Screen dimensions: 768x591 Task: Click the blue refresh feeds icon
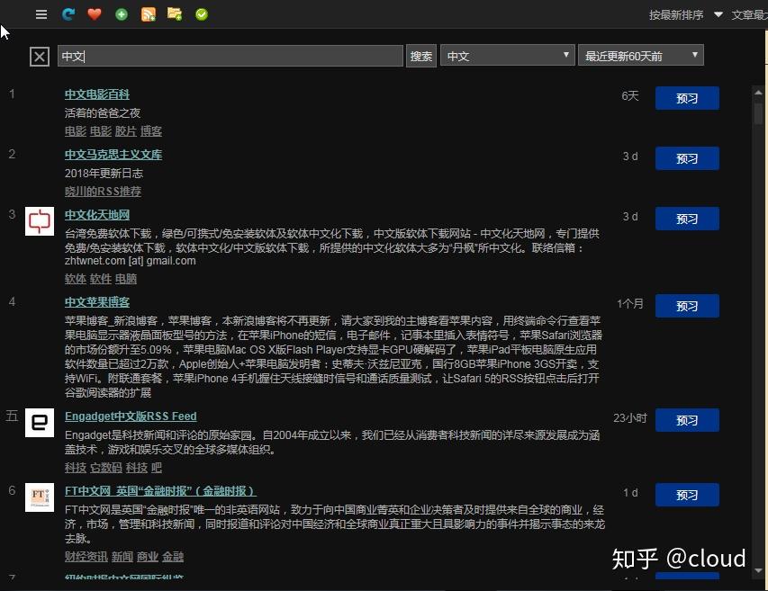(x=67, y=13)
